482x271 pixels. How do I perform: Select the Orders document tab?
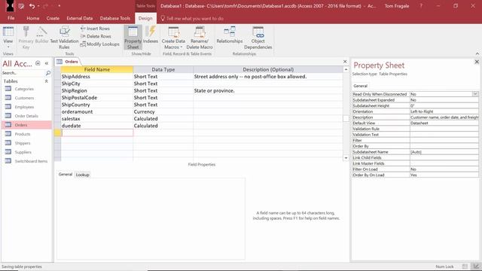[68, 62]
